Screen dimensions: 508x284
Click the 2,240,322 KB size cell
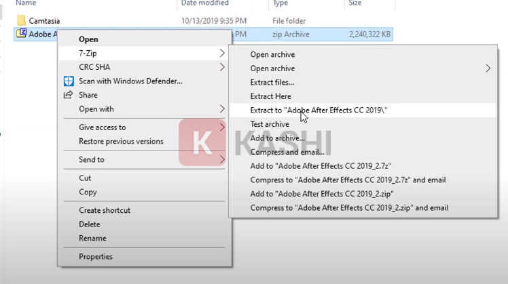[369, 35]
